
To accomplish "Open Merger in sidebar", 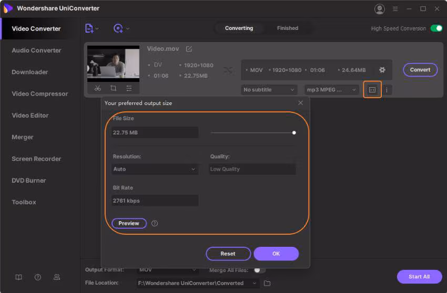I will pyautogui.click(x=23, y=137).
